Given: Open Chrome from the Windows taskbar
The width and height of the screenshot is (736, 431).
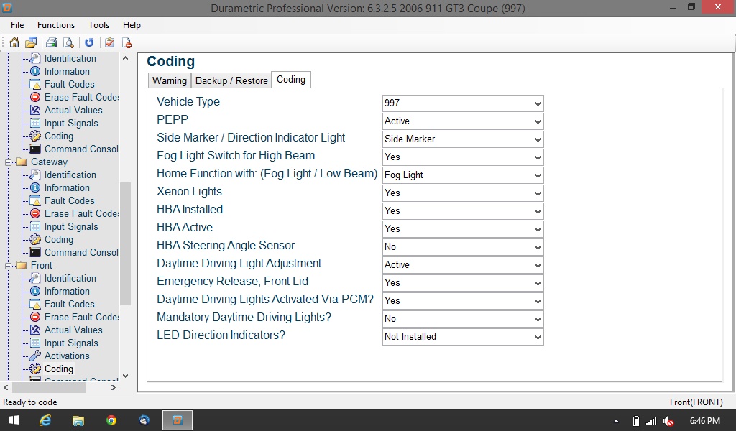Looking at the screenshot, I should click(x=111, y=420).
